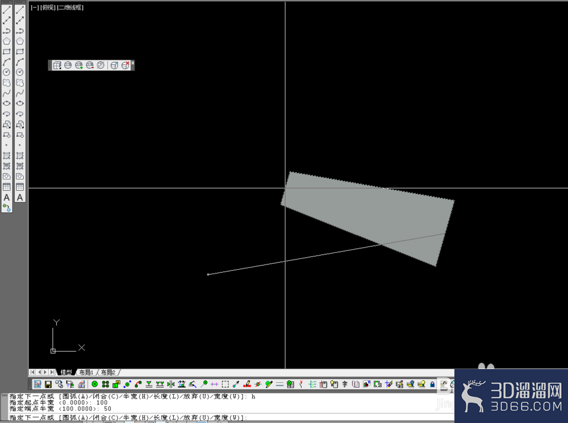Select the Construction Line tool in the leftmost draw toolbar

pos(6,20)
